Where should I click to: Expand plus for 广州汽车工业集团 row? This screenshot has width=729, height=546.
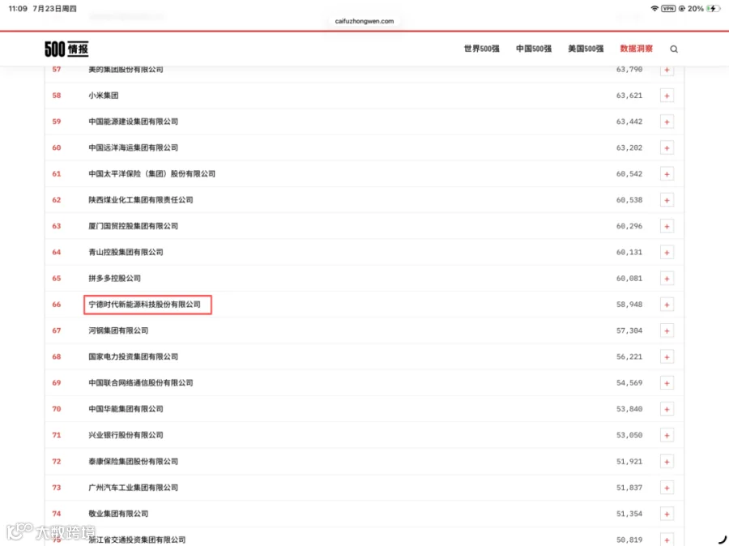(x=667, y=488)
